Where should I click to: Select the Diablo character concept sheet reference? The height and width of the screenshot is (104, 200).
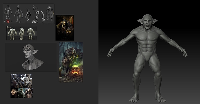coord(29,14)
